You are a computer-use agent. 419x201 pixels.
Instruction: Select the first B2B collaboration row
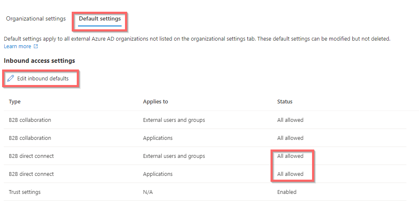click(205, 120)
